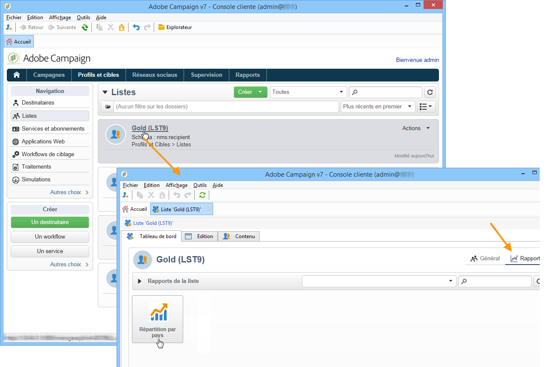This screenshot has width=550, height=367.
Task: Click the cut icon in the Gold list window toolbar
Action: click(151, 195)
